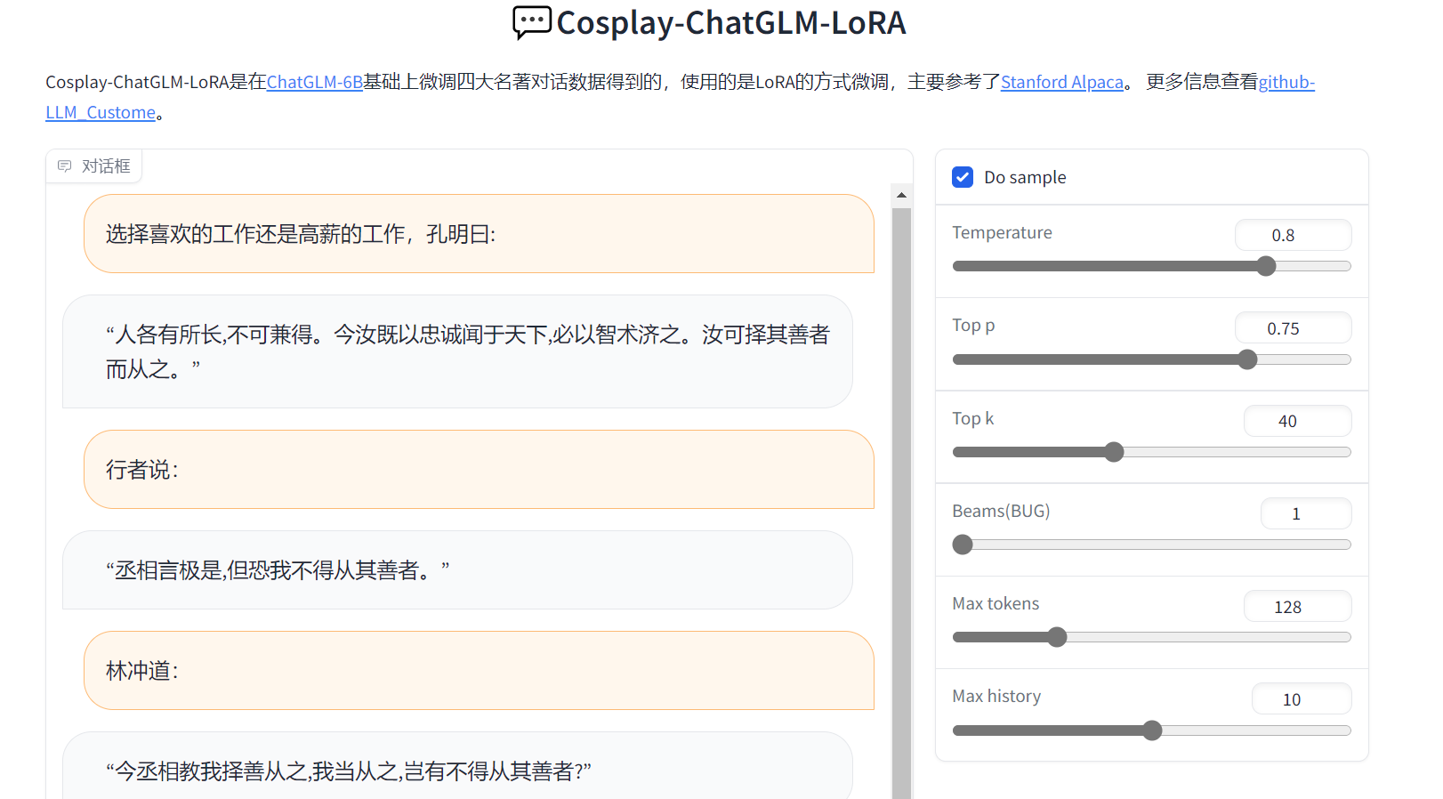Click the chat scrollbar up arrow
1443x799 pixels.
click(x=901, y=195)
